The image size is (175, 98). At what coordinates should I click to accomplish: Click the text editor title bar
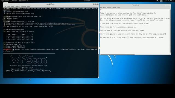point(135,5)
